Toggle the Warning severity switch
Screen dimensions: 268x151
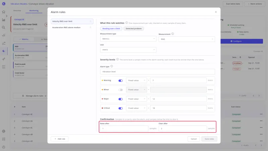point(121,81)
